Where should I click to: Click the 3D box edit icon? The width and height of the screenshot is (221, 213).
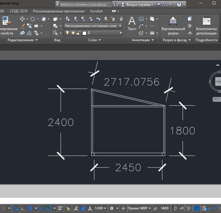(22, 33)
